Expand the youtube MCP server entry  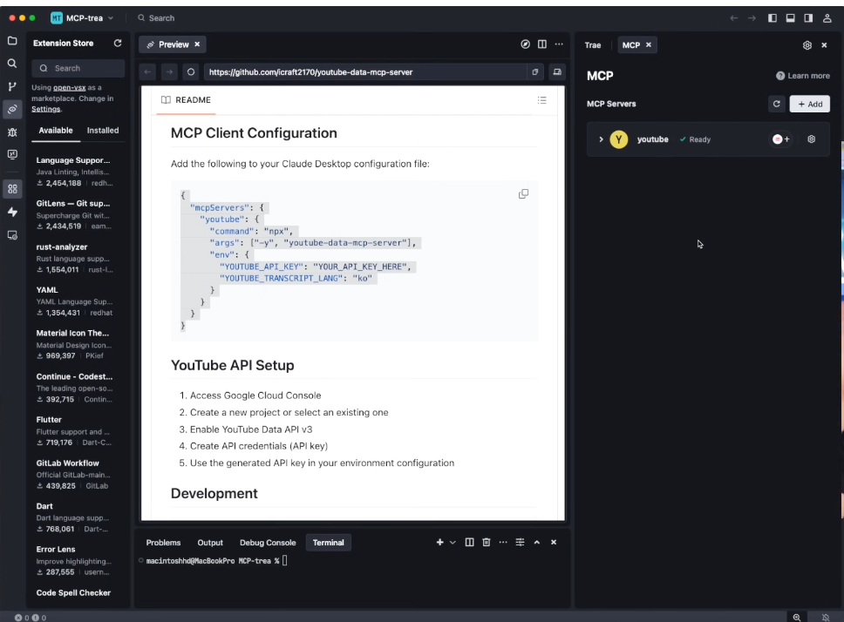[x=601, y=139]
